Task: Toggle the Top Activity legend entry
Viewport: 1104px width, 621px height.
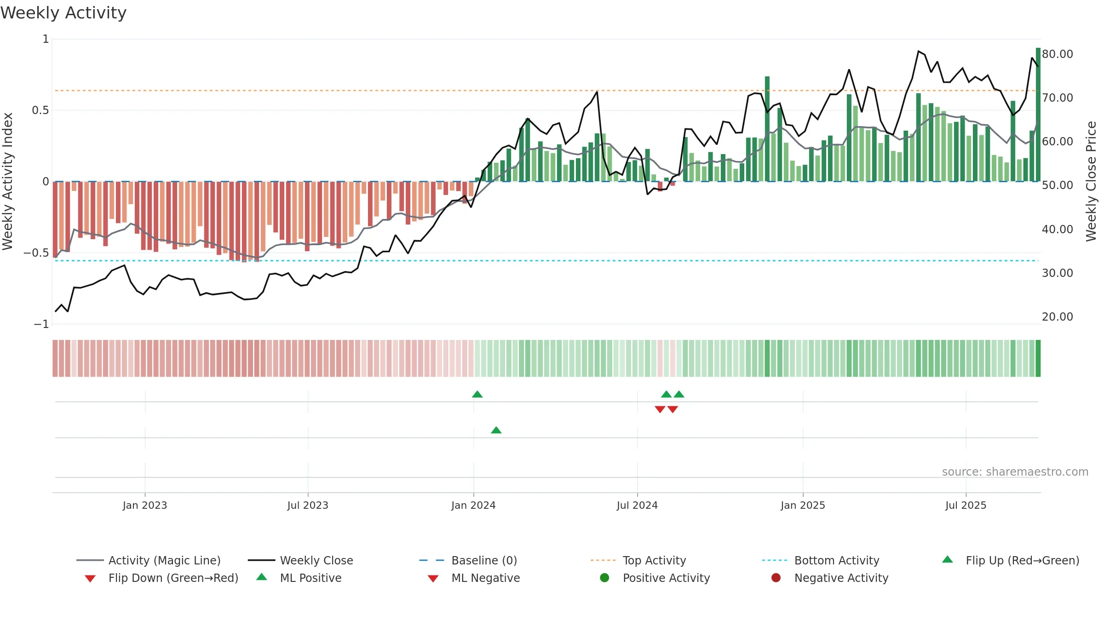Action: 638,560
